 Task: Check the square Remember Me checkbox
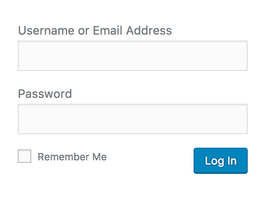(25, 157)
